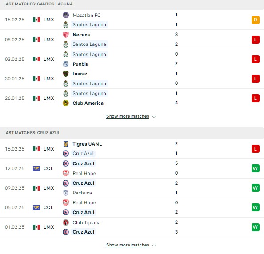This screenshot has width=264, height=254.
Task: Click the Mexico flag on the 16.02.25 match
Action: (36, 149)
